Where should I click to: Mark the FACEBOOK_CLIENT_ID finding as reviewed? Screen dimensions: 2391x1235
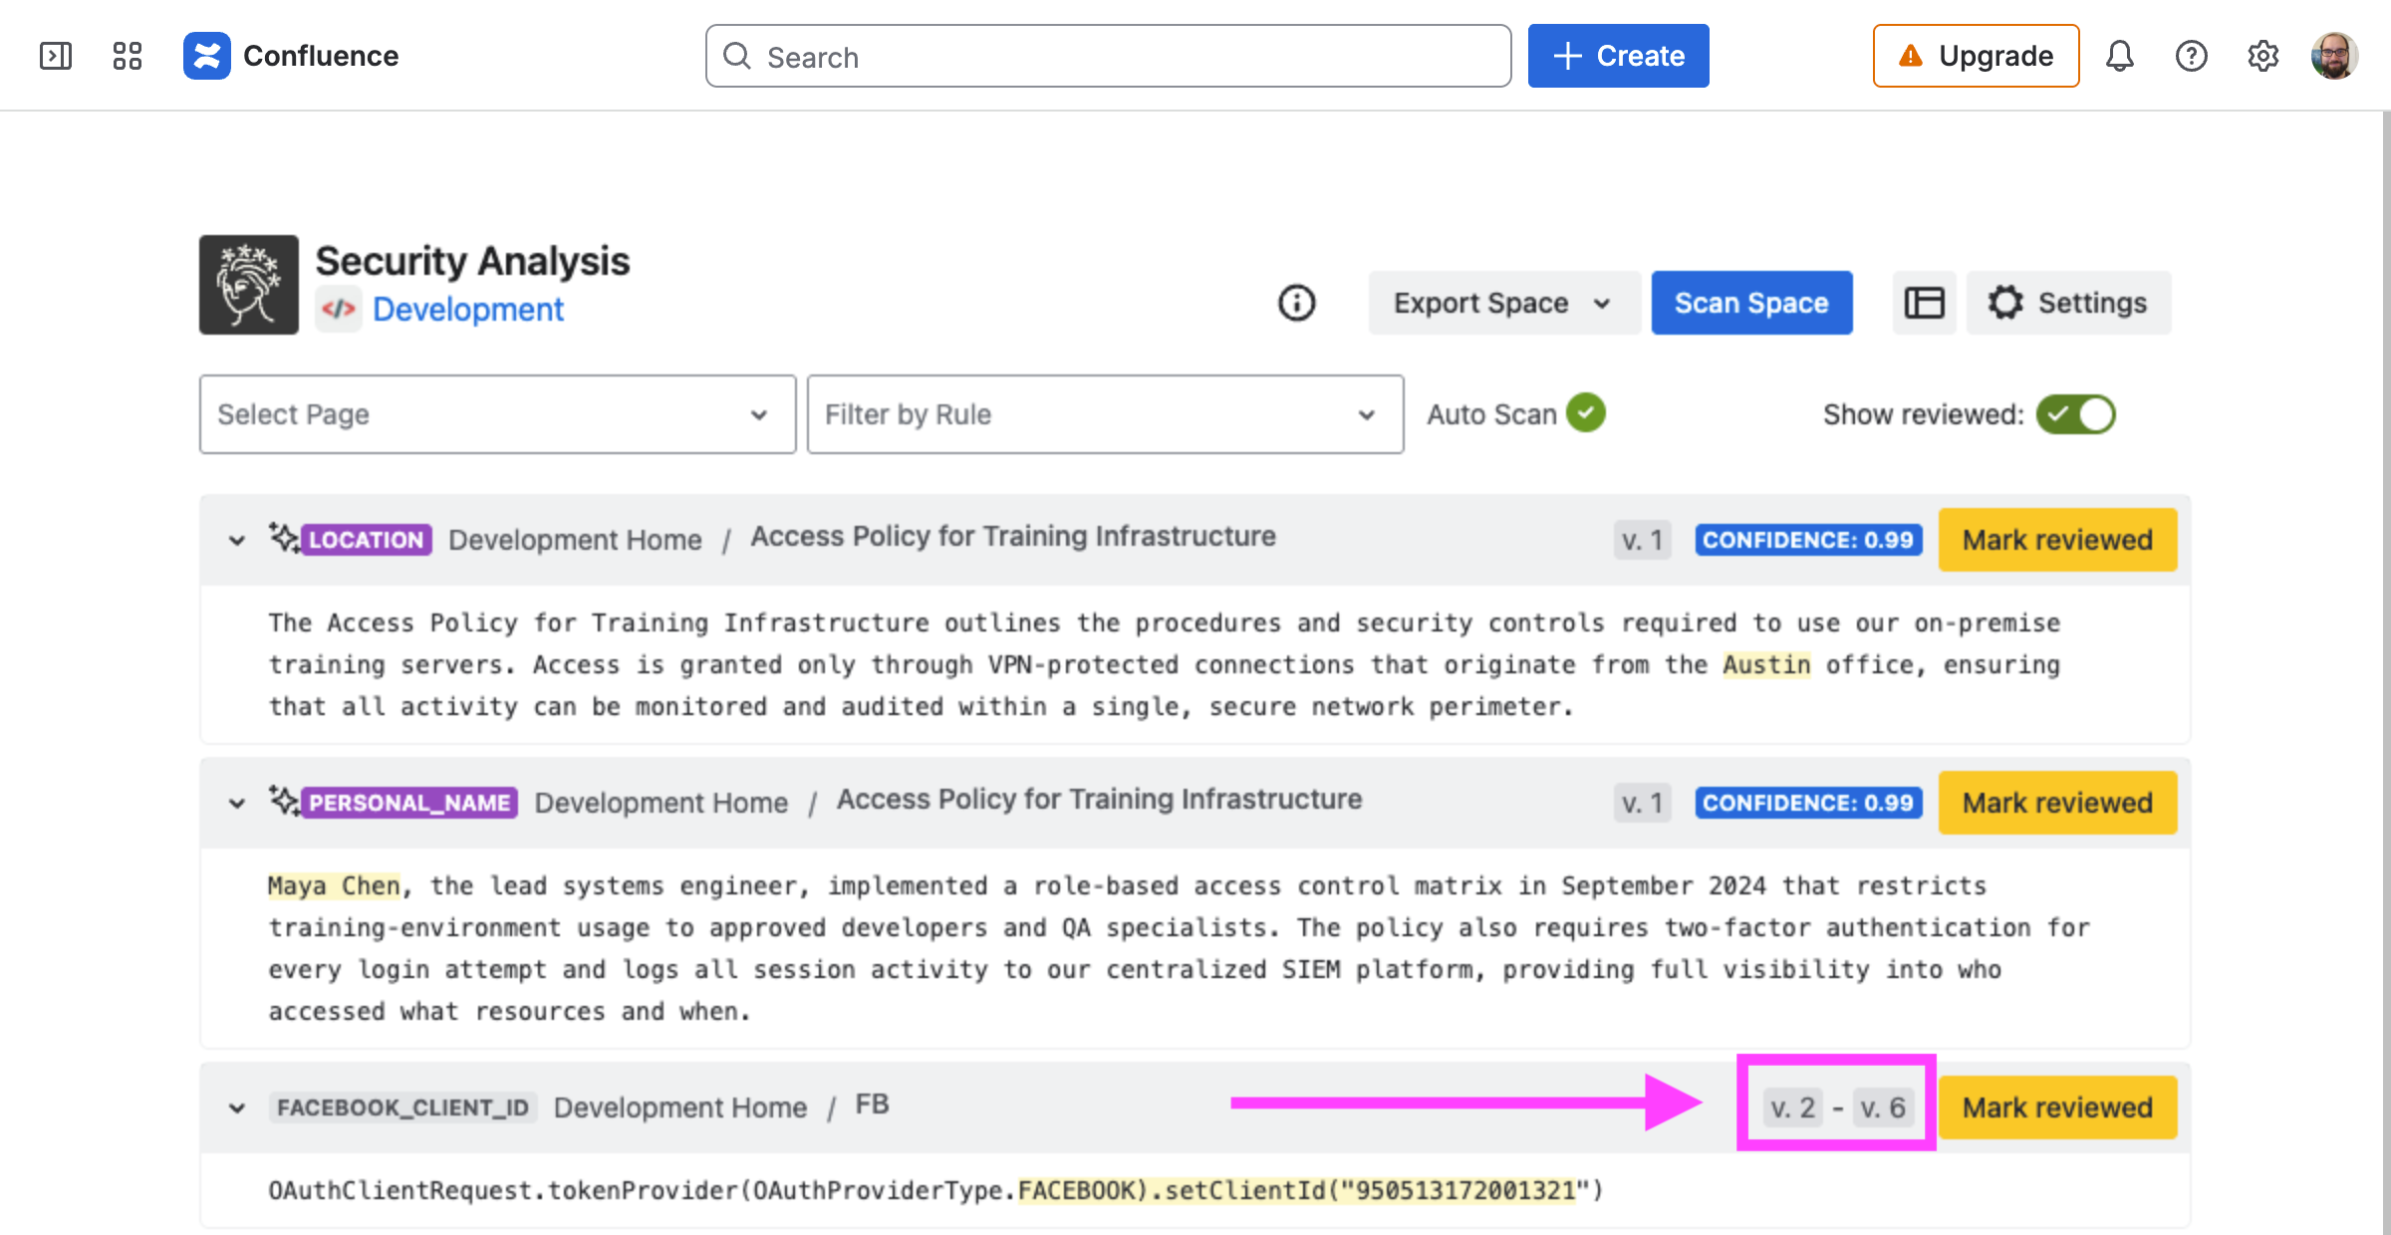coord(2058,1108)
